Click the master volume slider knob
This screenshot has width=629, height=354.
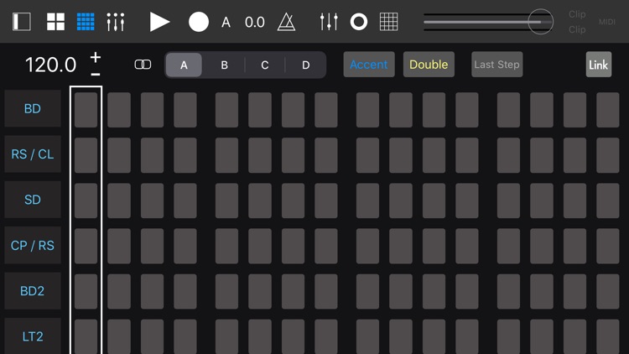(540, 22)
